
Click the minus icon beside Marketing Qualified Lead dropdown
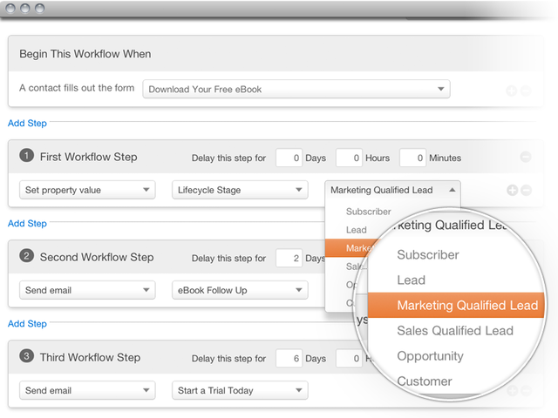pyautogui.click(x=526, y=190)
